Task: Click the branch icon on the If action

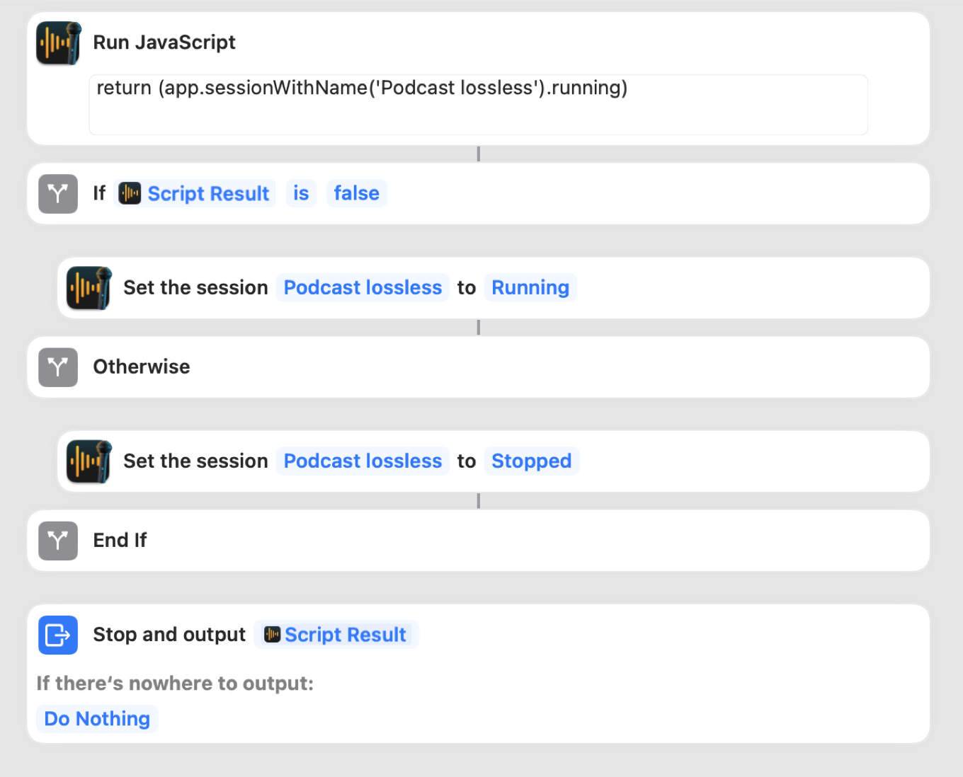Action: [58, 194]
